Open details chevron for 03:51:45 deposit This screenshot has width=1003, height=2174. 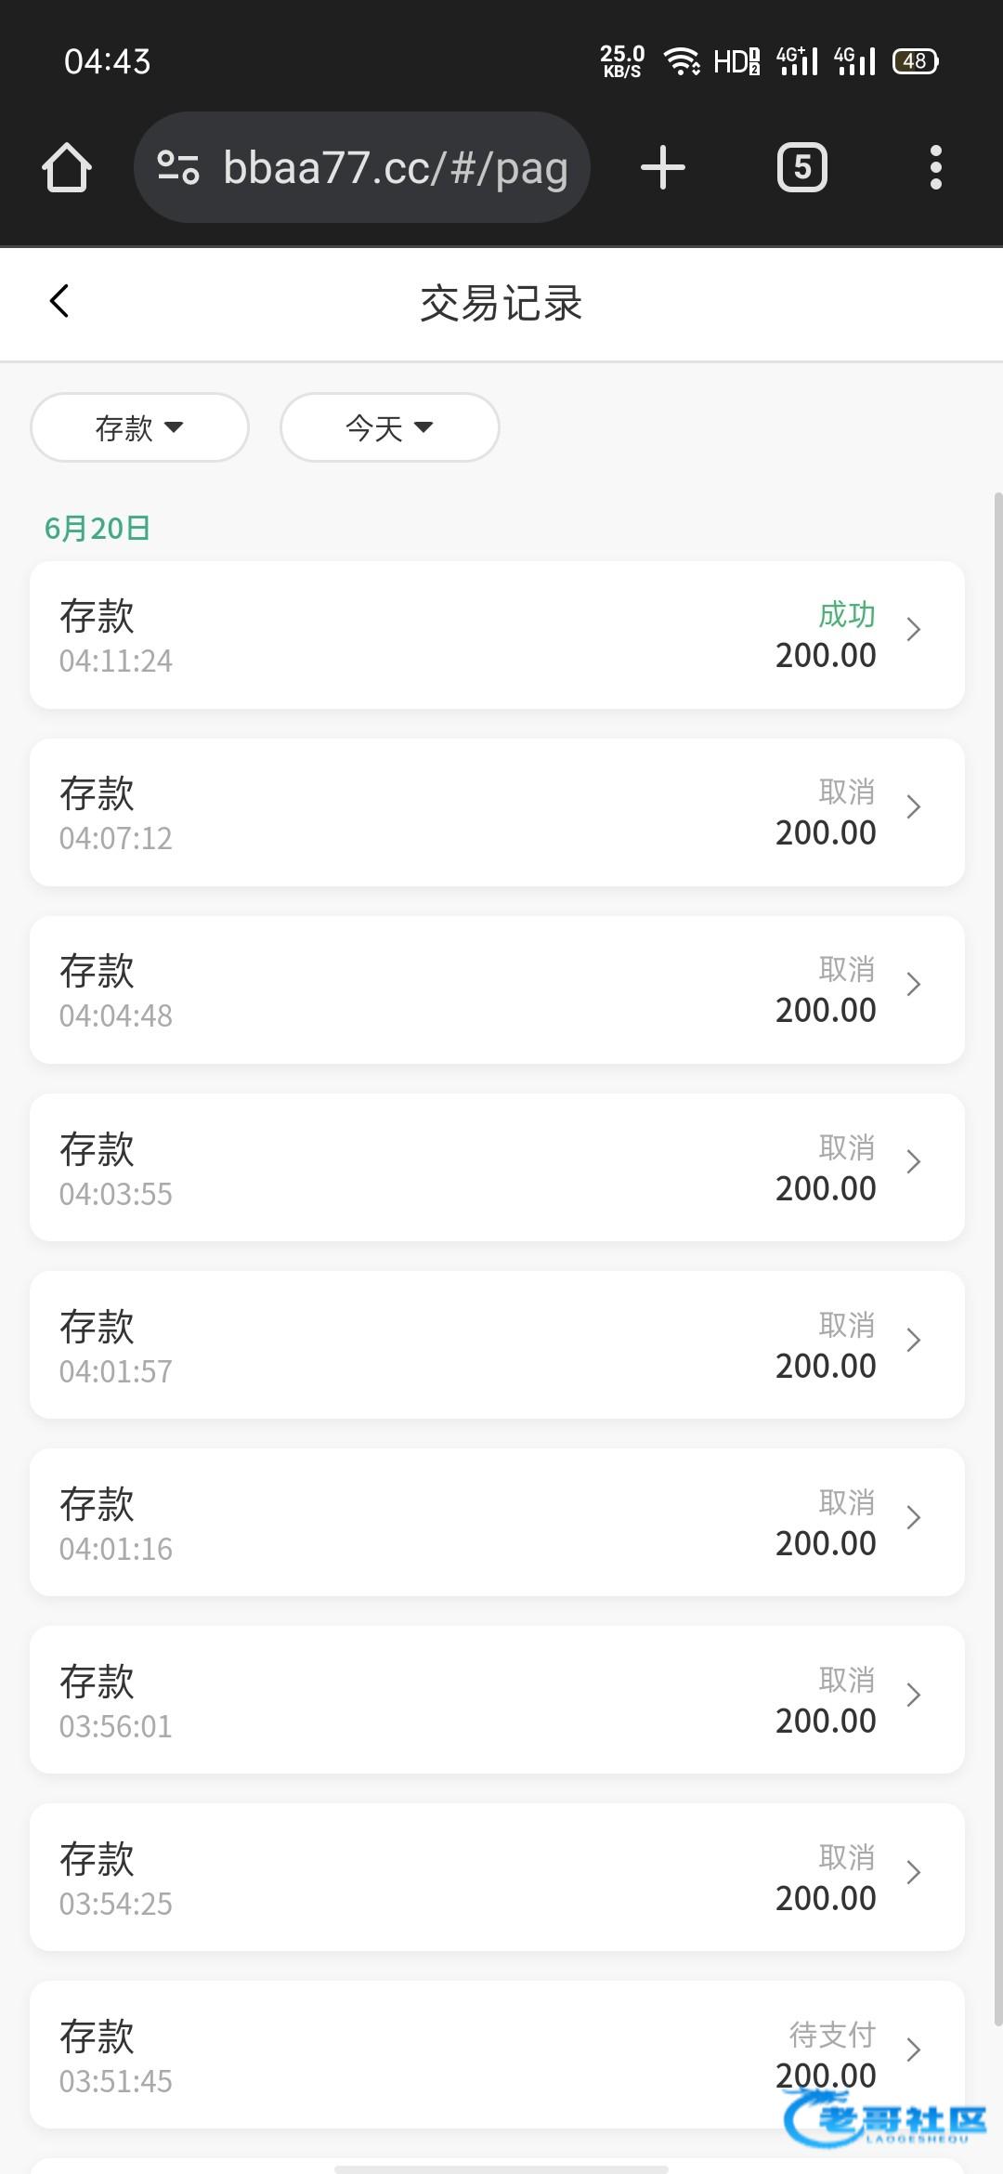914,2050
